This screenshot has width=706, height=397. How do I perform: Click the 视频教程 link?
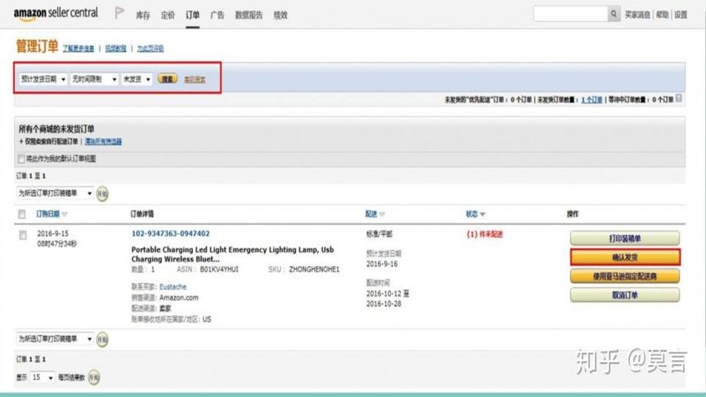pos(116,49)
